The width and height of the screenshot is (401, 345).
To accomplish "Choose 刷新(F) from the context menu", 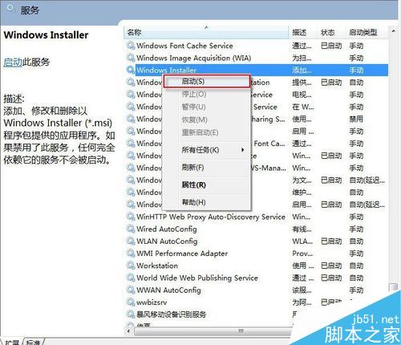I will [x=207, y=168].
